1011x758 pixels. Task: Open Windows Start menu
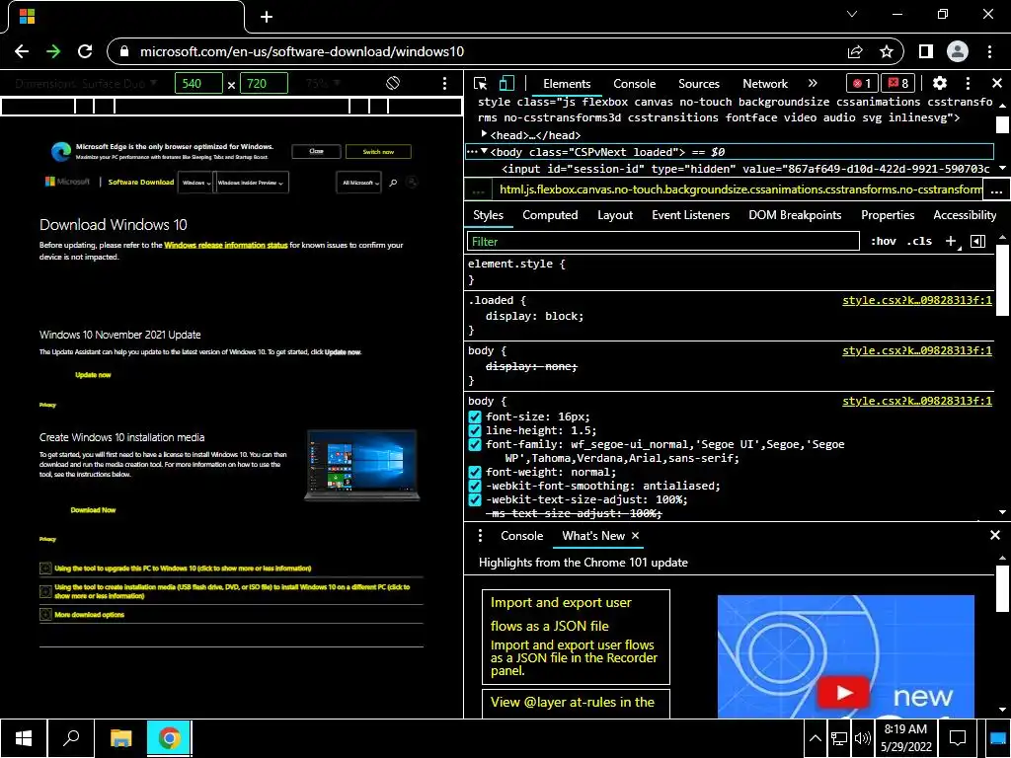click(24, 738)
